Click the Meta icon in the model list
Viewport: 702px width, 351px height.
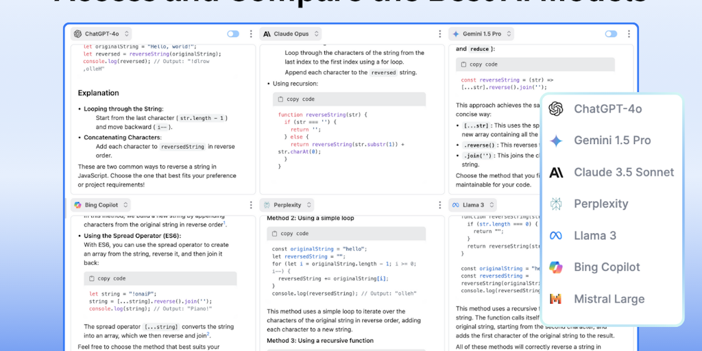(556, 236)
